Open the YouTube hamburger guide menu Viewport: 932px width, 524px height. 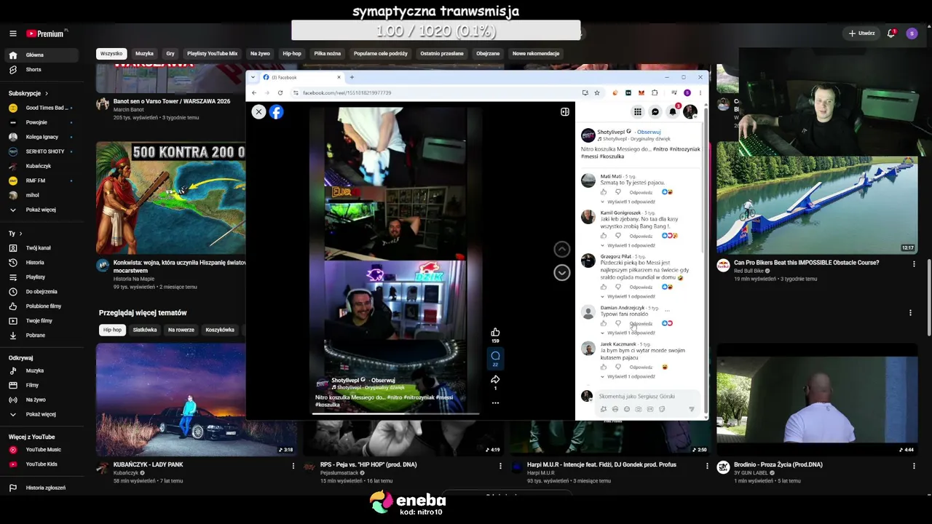pos(12,33)
